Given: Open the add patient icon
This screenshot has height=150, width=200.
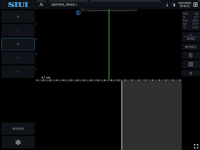Looking at the screenshot, I should (x=41, y=5).
